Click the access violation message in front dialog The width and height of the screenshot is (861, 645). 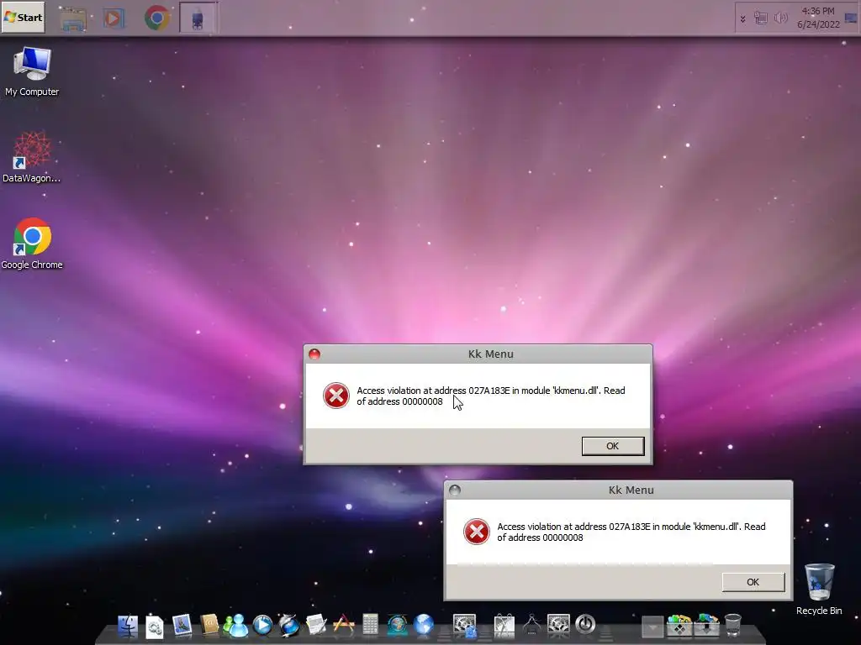pos(491,396)
